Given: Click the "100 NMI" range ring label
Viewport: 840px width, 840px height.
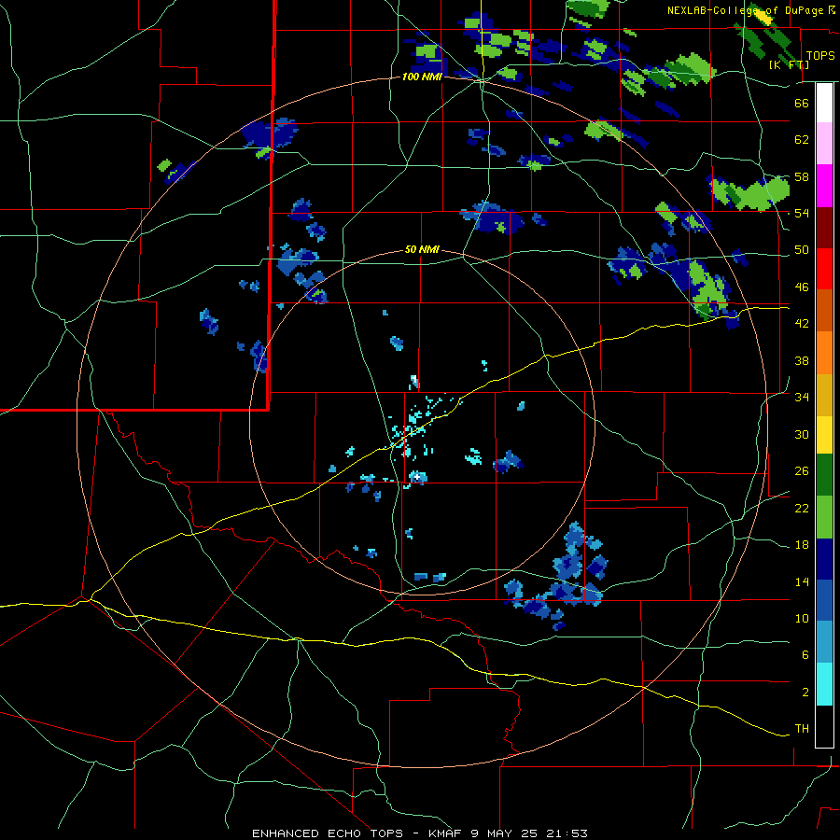Looking at the screenshot, I should 422,77.
